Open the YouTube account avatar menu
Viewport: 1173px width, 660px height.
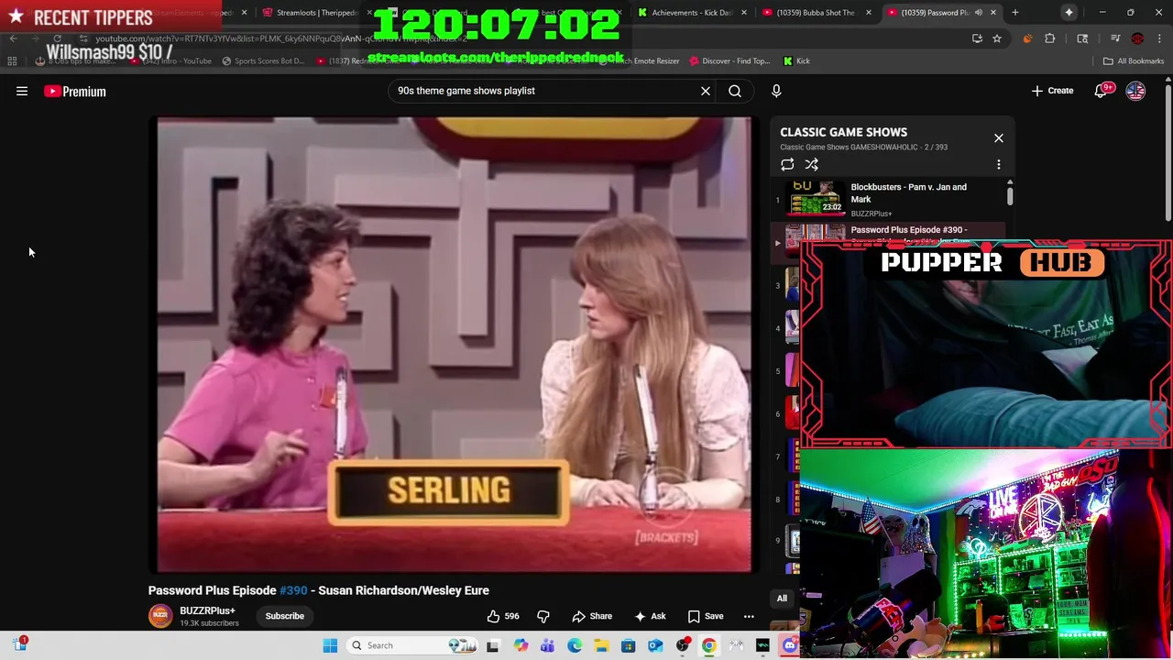(x=1135, y=91)
